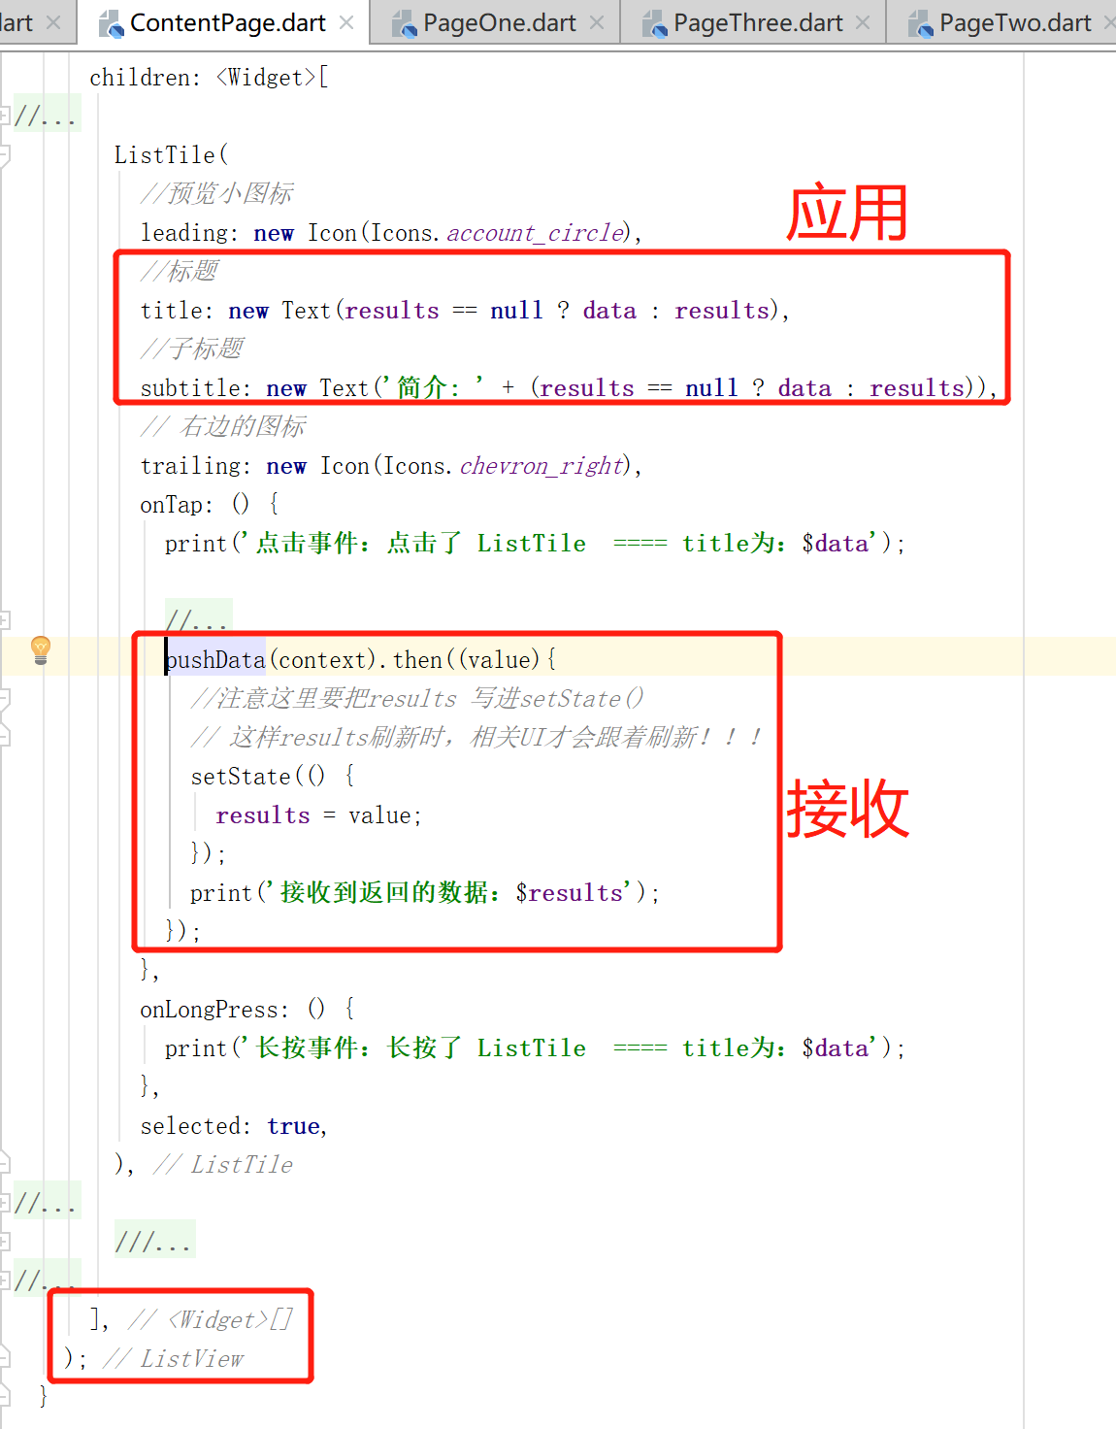The height and width of the screenshot is (1429, 1116).
Task: Expand folded comment above pushData call
Action: tap(197, 617)
